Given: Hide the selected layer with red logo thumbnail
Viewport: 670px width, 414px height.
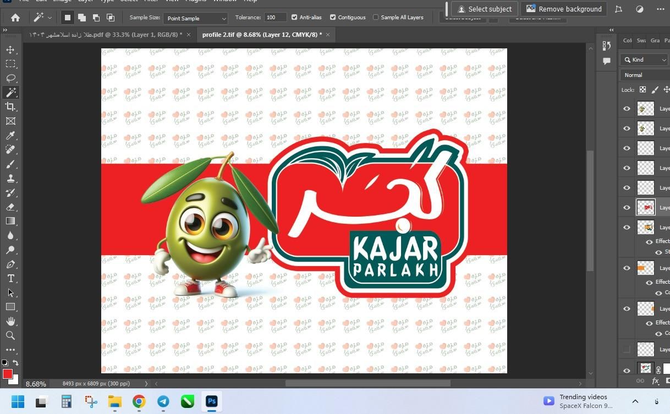Looking at the screenshot, I should click(x=627, y=207).
